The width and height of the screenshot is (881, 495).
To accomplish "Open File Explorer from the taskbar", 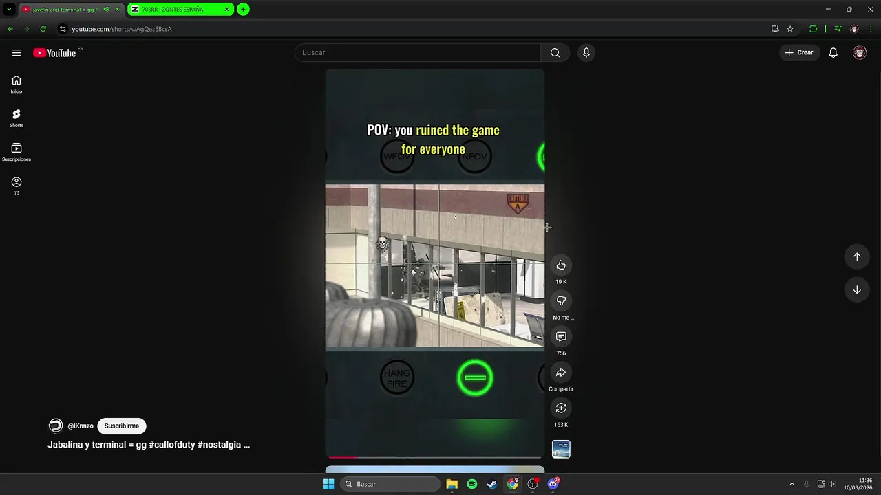I will coord(452,484).
